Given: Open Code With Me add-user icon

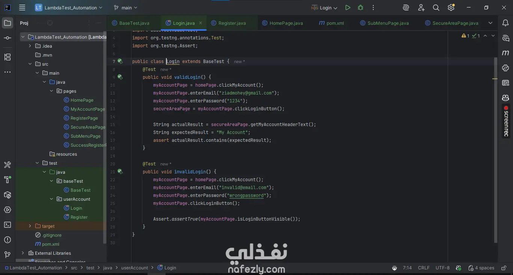Looking at the screenshot, I should [x=421, y=8].
